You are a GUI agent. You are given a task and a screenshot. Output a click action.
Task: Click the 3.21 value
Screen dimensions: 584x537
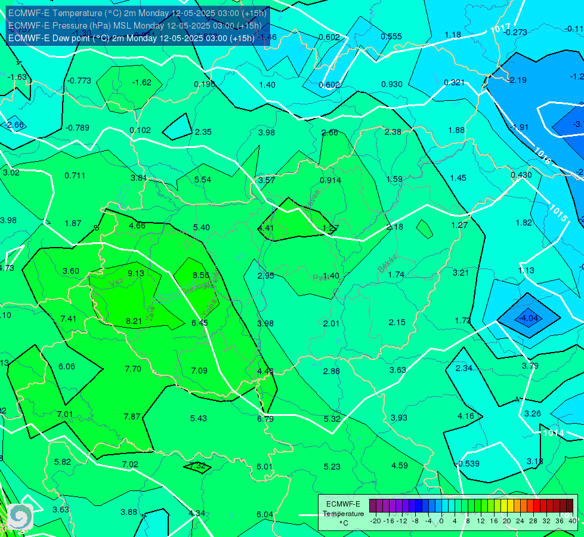pos(461,273)
